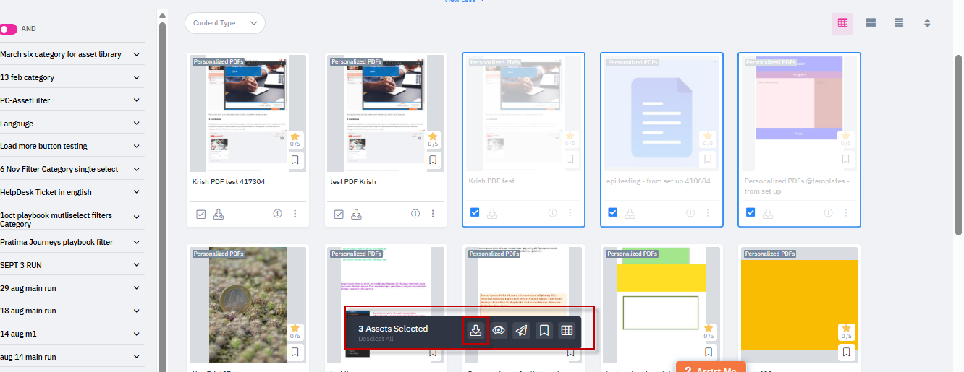Click the 'Deselect All' link
The width and height of the screenshot is (964, 372).
[x=376, y=339]
